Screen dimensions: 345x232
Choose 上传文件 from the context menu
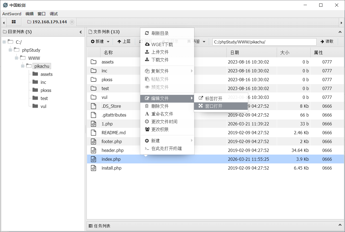click(167, 52)
